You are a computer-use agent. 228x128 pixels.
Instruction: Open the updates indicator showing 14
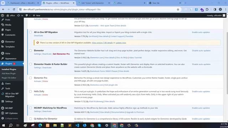20,15
